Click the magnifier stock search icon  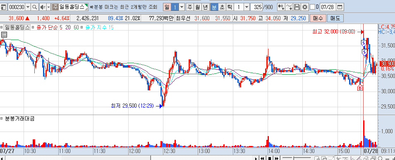[34, 7]
